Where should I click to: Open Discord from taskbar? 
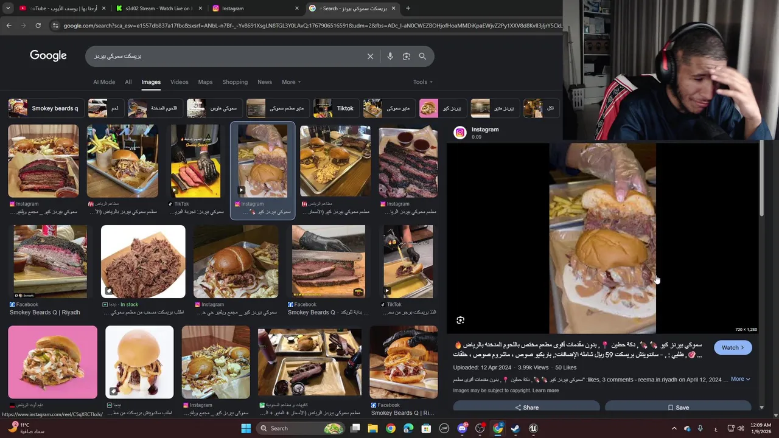click(462, 428)
